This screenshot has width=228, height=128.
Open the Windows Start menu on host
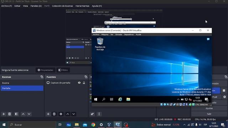coord(4,125)
